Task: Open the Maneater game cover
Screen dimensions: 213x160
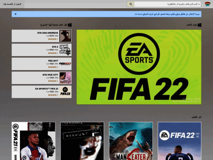Action: (131, 141)
